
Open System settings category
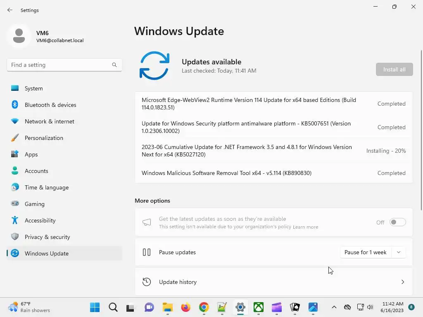pyautogui.click(x=64, y=88)
